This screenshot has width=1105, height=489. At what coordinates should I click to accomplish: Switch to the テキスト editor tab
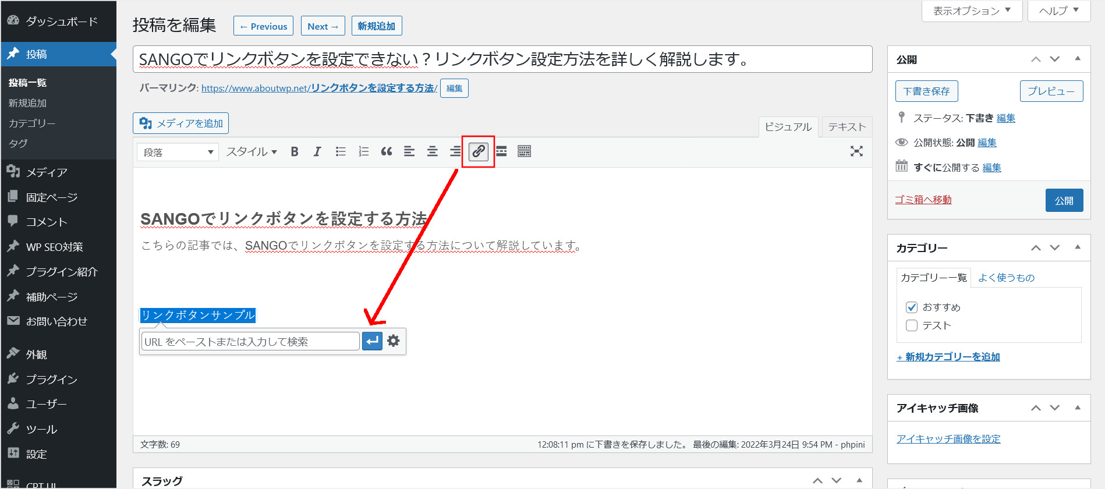[x=847, y=127]
